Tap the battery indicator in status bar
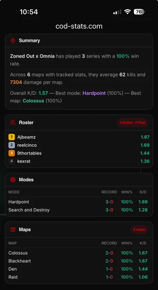Screen dimensions: 158x290 tap(139, 12)
